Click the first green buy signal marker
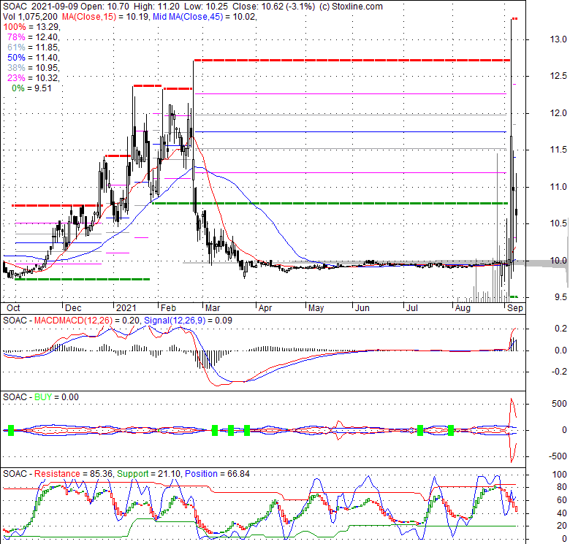The width and height of the screenshot is (570, 544). click(11, 430)
